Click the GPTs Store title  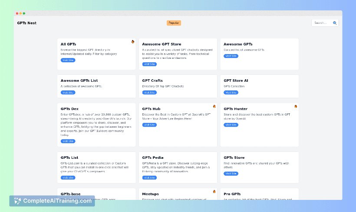[x=234, y=157]
